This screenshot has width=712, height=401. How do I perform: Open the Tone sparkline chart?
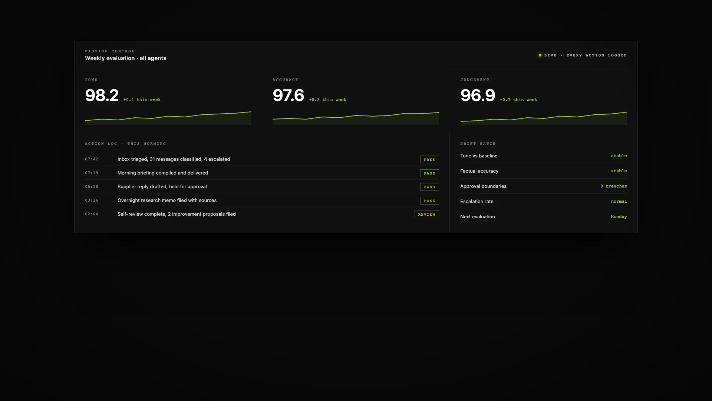[168, 118]
